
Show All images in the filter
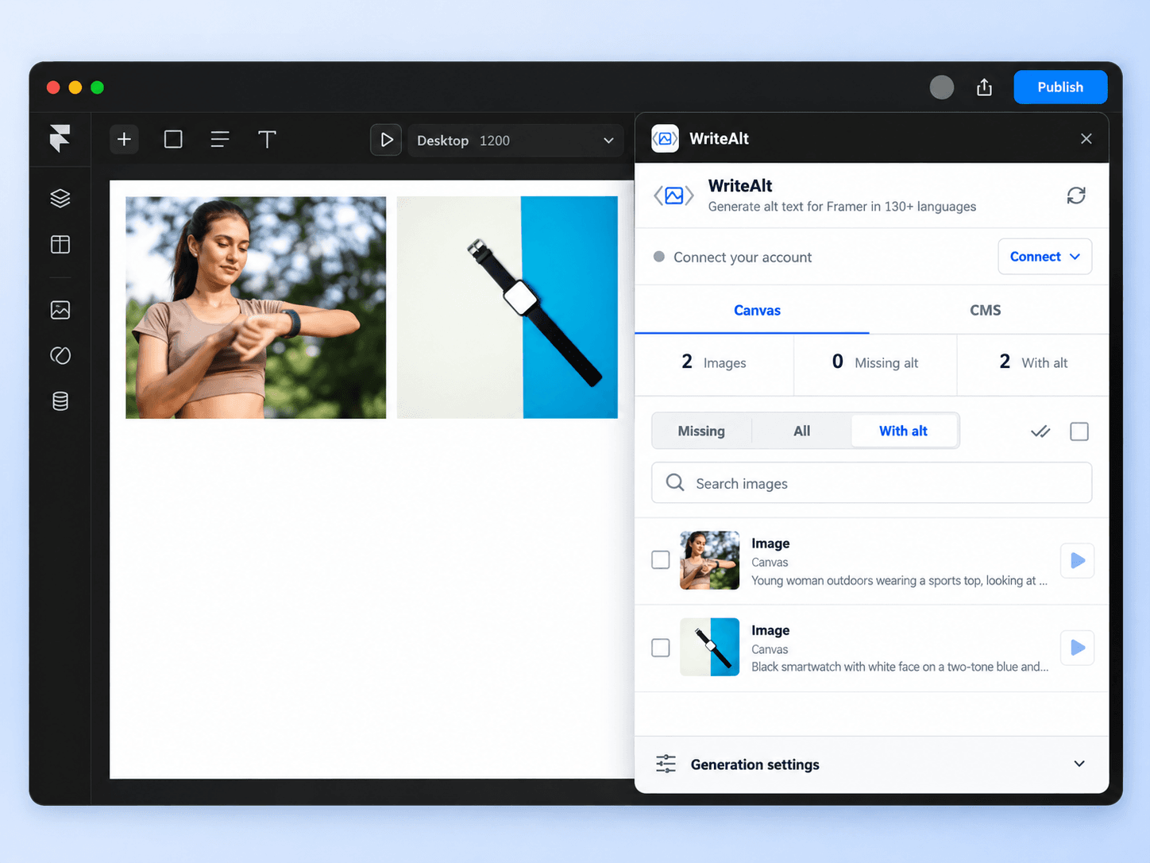802,431
